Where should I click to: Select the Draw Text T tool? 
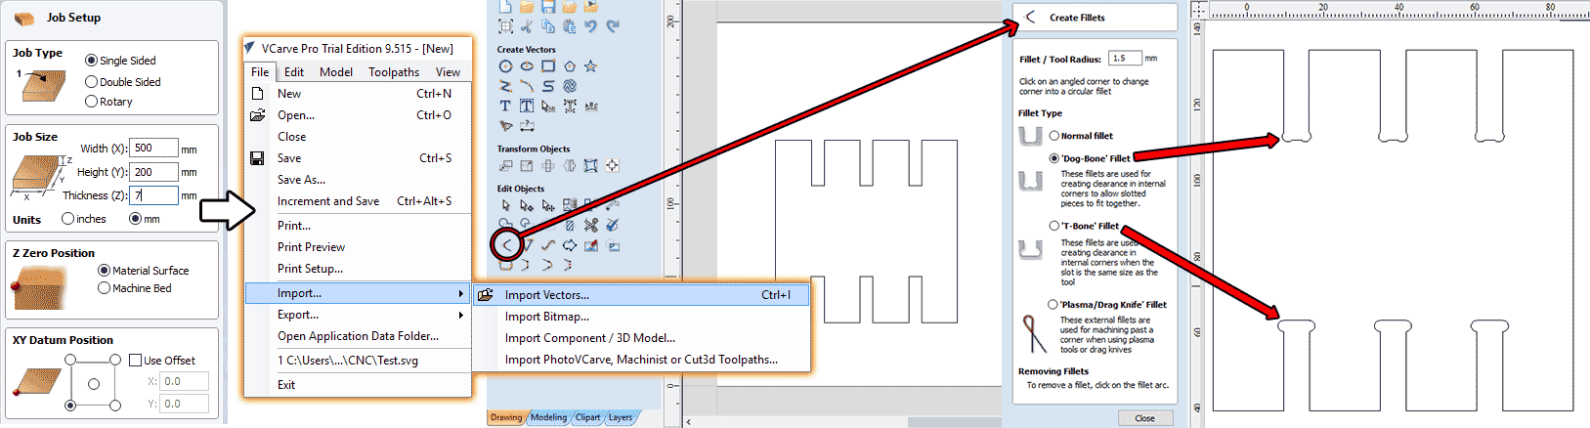pos(505,106)
